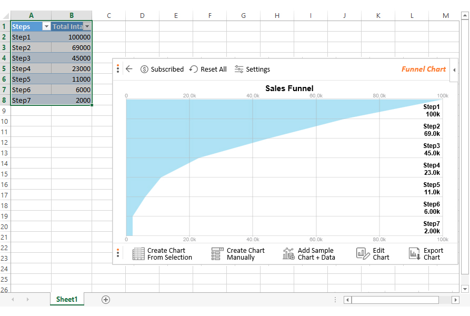Click the vertical scrollbar up arrow
Image resolution: width=470 pixels, height=316 pixels.
coord(465,16)
